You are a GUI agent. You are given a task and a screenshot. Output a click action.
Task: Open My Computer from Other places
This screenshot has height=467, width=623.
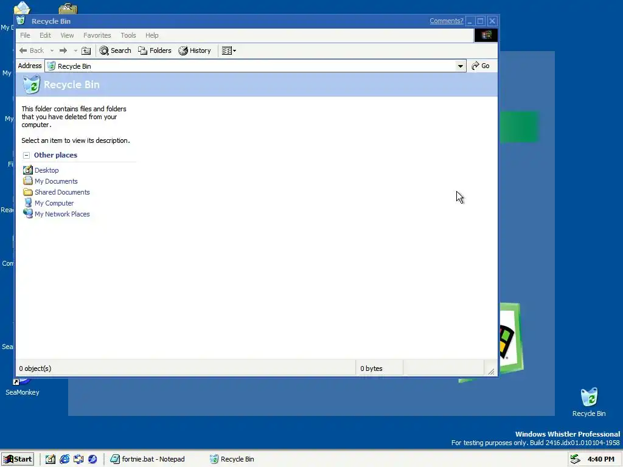click(x=54, y=203)
